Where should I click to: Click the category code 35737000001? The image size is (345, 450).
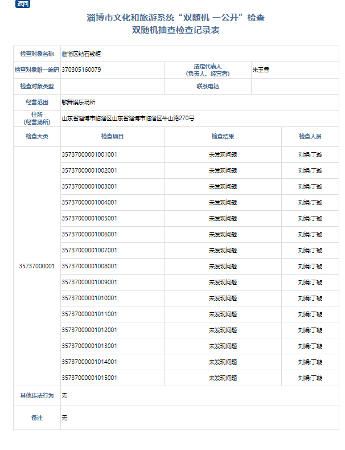[x=37, y=266]
